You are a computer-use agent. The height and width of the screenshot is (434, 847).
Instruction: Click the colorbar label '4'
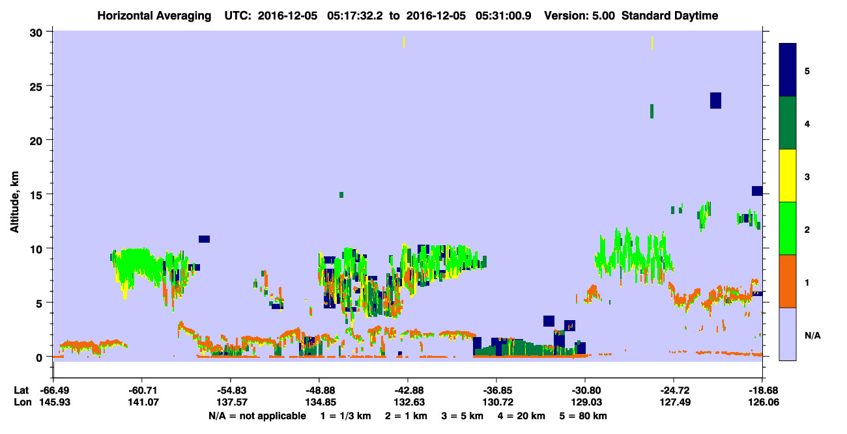pyautogui.click(x=807, y=124)
